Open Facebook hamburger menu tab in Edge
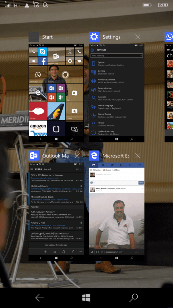Image resolution: width=173 pixels, height=308 pixels. pos(140,165)
